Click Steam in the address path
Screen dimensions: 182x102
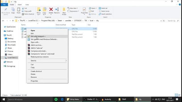[x=60, y=21]
